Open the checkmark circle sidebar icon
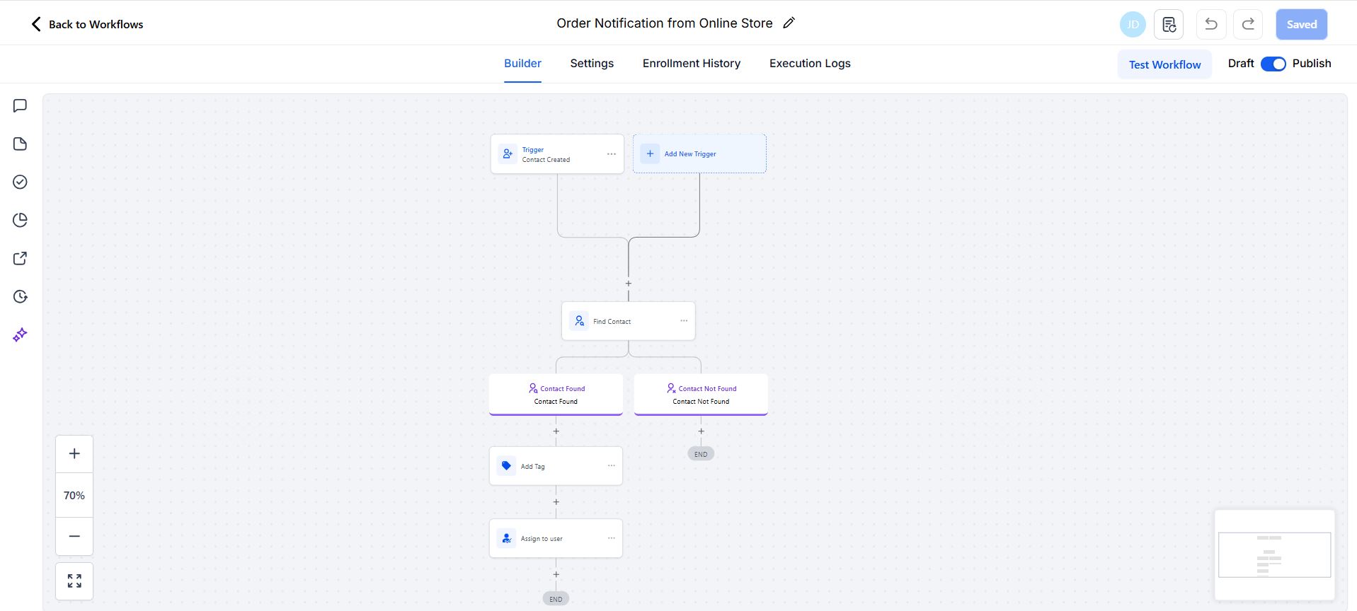The image size is (1357, 611). tap(20, 182)
